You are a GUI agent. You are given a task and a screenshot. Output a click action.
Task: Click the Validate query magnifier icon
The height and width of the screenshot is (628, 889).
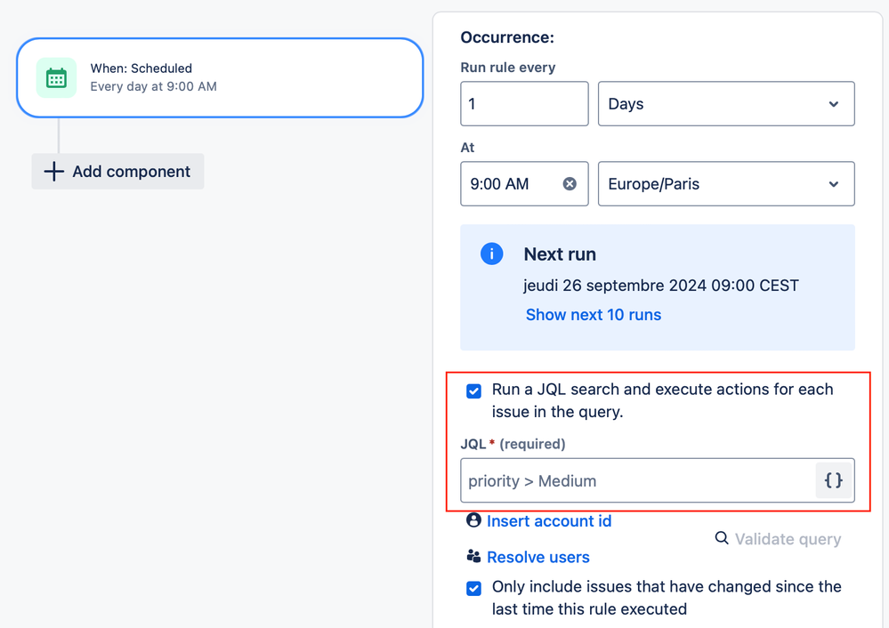722,538
